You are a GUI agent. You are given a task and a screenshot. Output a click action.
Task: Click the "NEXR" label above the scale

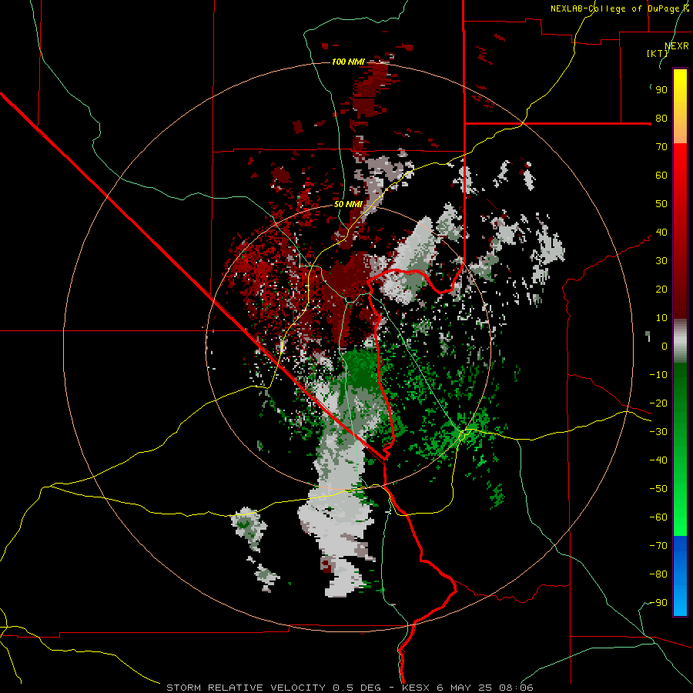pos(677,46)
